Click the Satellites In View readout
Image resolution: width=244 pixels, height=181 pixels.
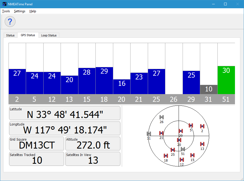pyautogui.click(x=93, y=159)
